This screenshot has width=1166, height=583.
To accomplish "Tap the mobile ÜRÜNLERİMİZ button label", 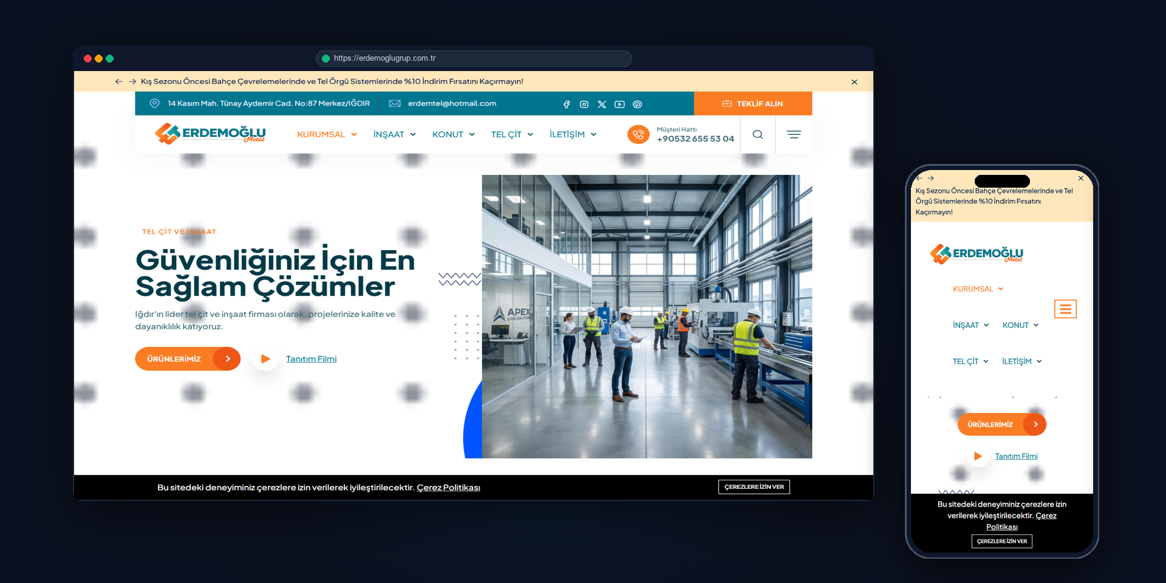I will 990,424.
